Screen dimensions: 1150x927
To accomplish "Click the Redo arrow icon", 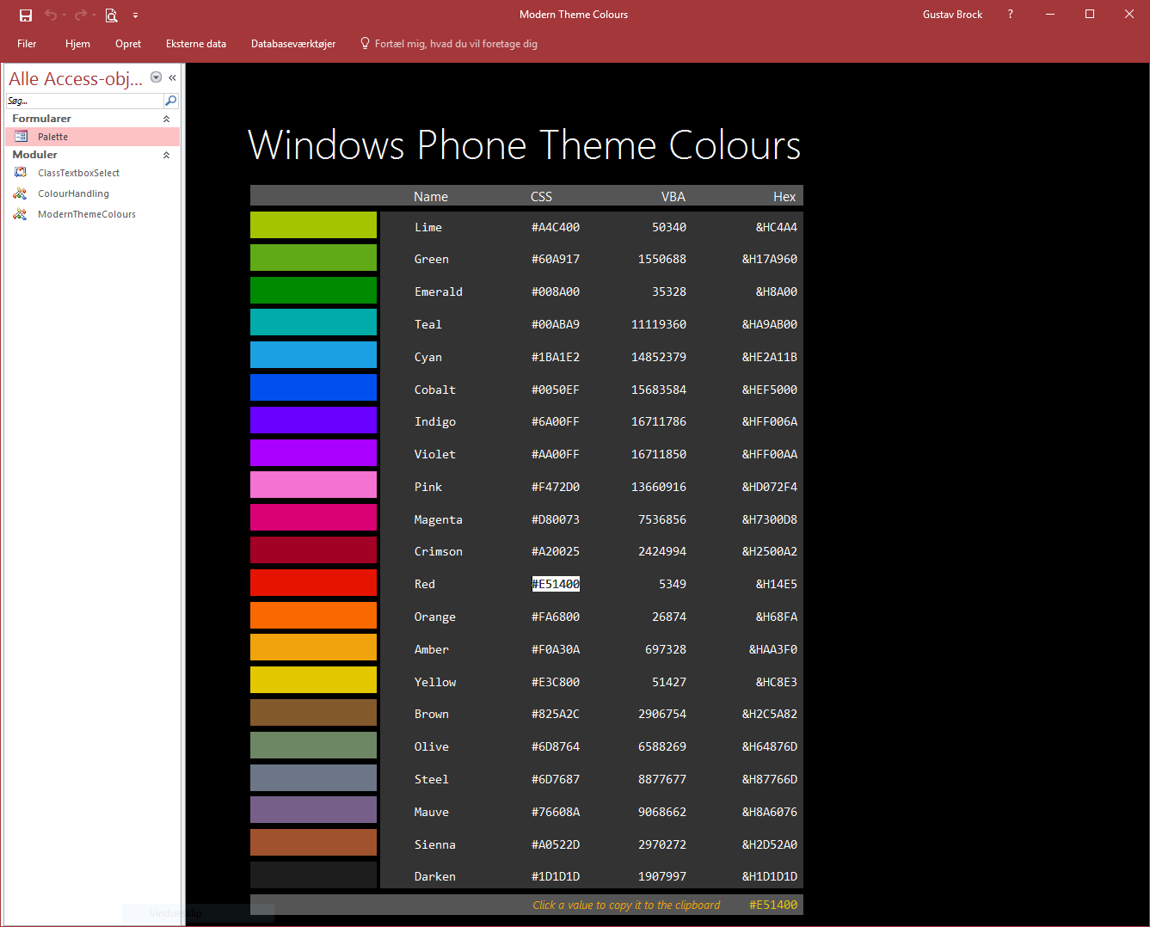I will [80, 15].
